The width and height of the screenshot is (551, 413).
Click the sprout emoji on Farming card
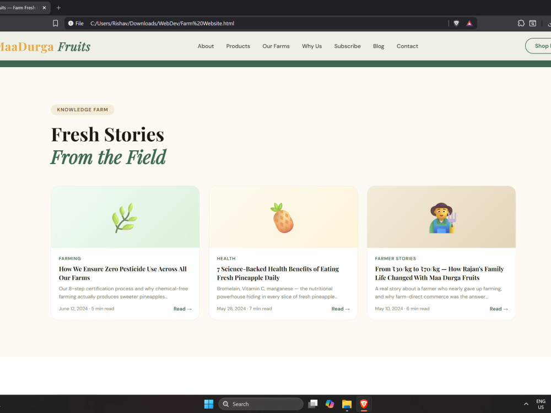click(x=125, y=218)
